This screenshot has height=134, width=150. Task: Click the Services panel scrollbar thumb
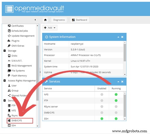click(125, 106)
